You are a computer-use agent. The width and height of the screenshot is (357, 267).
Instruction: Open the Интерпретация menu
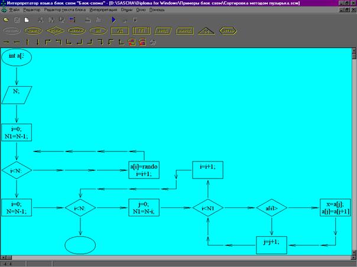103,11
